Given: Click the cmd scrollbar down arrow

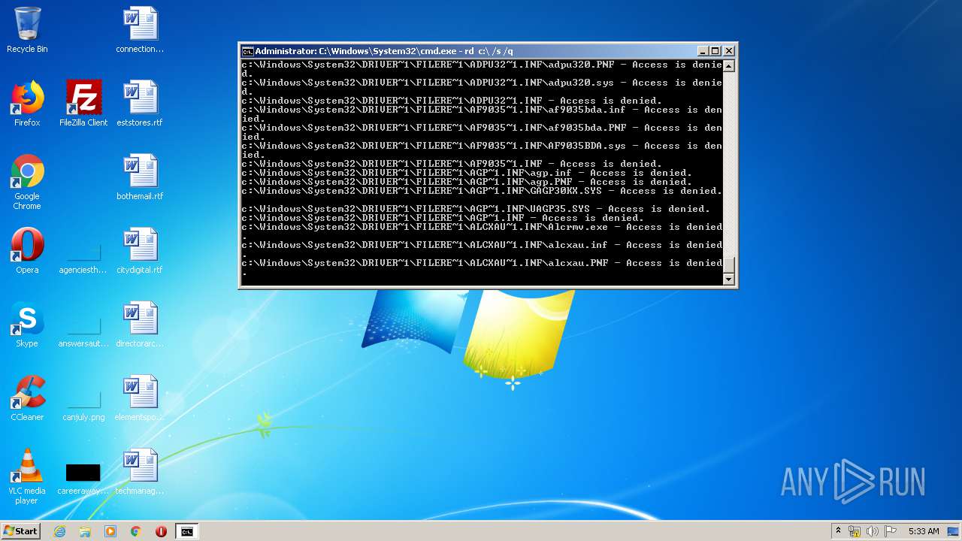Looking at the screenshot, I should pos(728,280).
